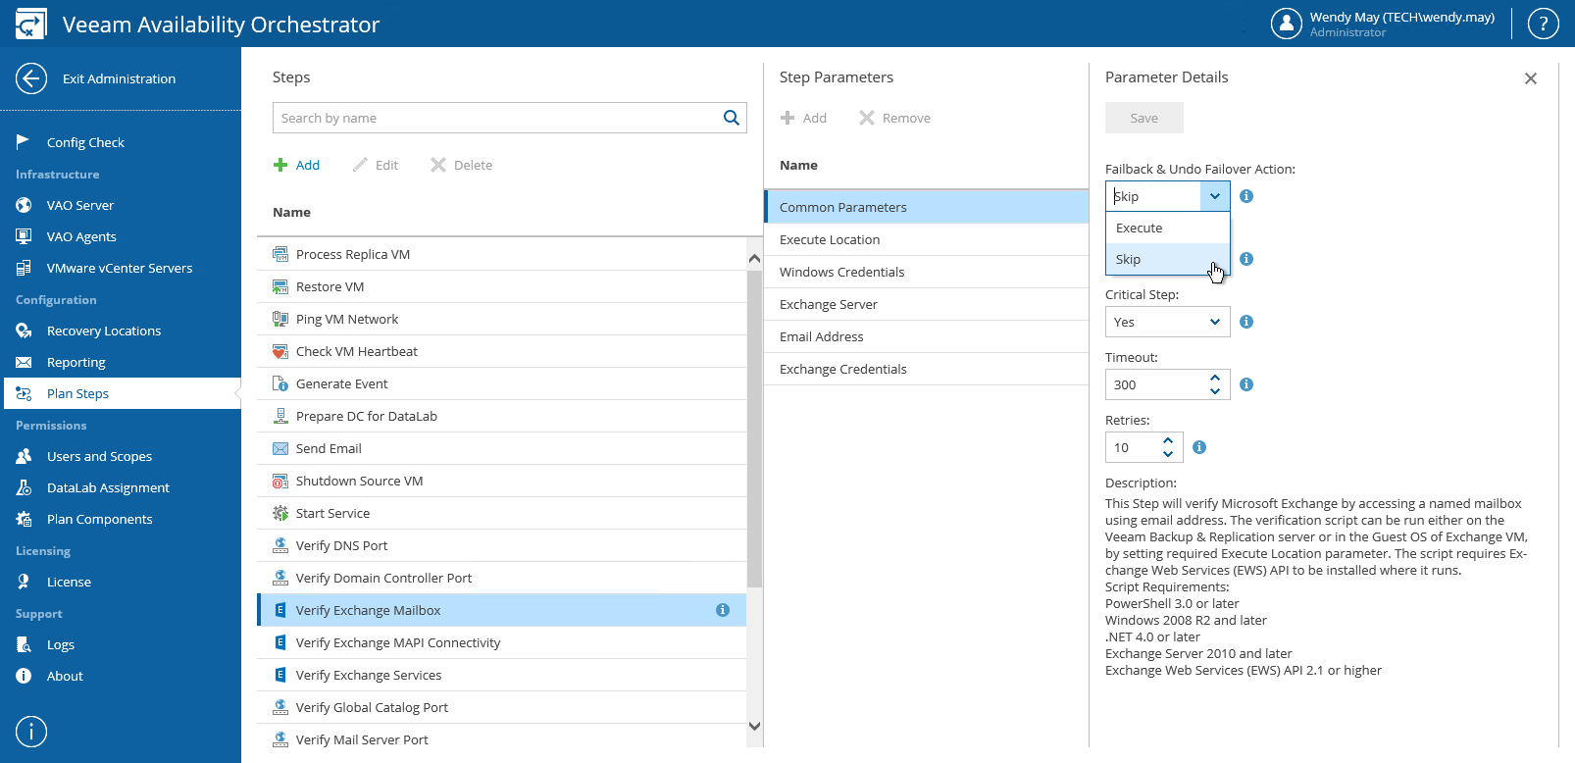This screenshot has width=1575, height=763.
Task: Click the DataLab Assignment flask icon
Action: tap(24, 487)
